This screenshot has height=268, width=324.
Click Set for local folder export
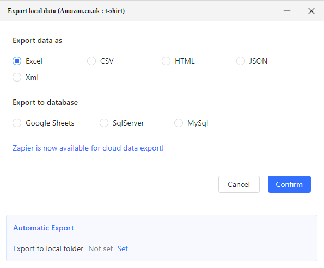point(123,248)
